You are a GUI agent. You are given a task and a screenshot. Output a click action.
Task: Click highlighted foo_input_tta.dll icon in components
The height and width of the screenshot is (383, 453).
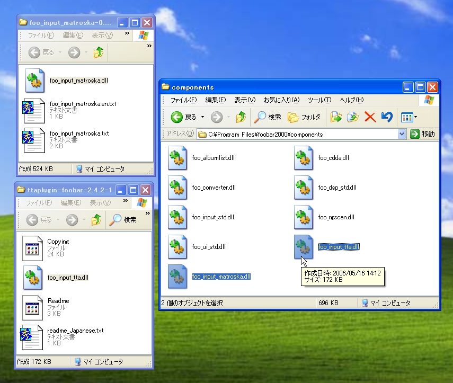coord(304,247)
